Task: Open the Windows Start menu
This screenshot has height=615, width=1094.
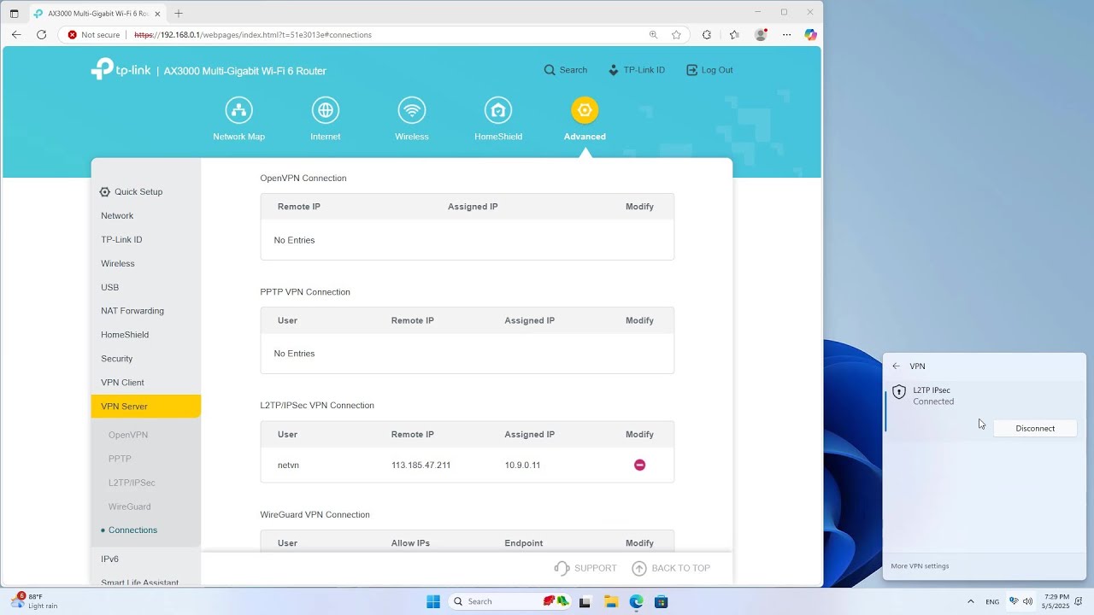Action: point(433,601)
